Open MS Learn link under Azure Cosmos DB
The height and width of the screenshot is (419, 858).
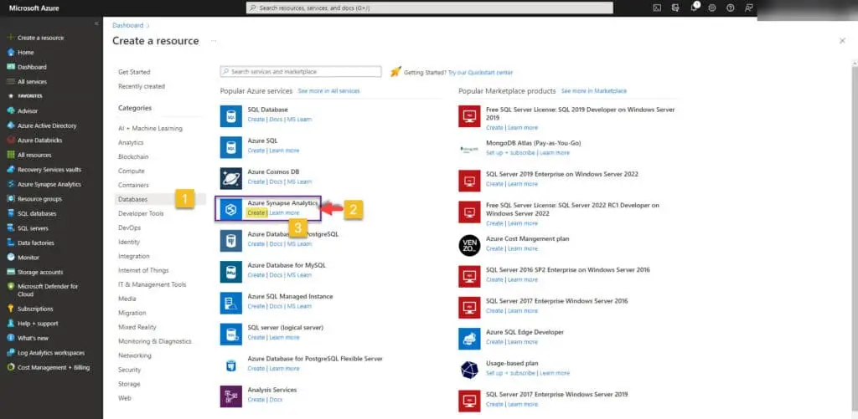coord(299,181)
